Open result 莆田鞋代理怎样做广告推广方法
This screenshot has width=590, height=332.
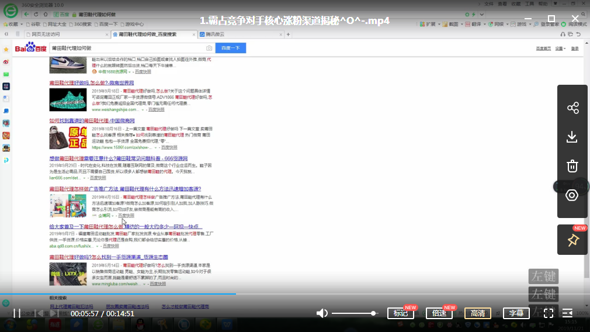coord(125,189)
